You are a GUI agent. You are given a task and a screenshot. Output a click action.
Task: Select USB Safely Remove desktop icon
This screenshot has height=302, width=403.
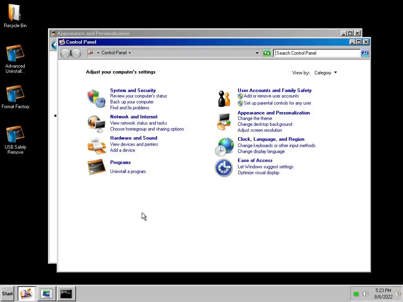[x=15, y=140]
